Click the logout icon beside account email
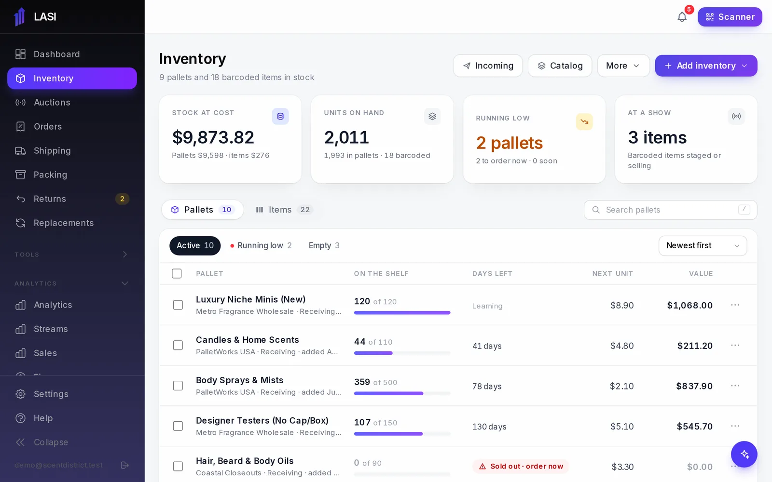The width and height of the screenshot is (772, 482). pos(124,465)
